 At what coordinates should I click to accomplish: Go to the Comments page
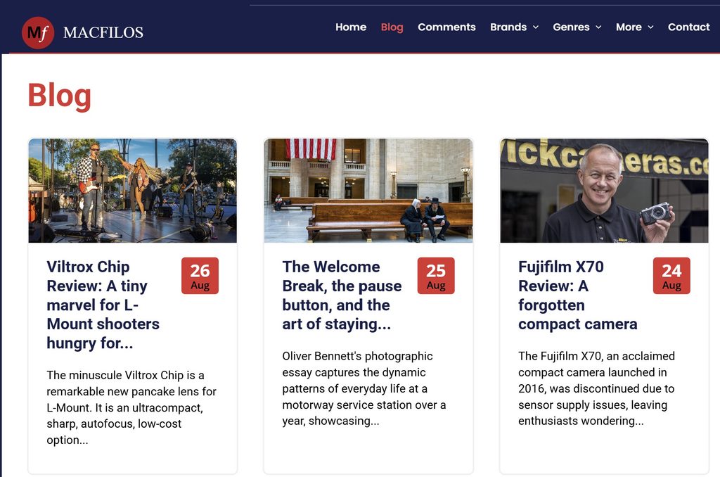(x=446, y=27)
